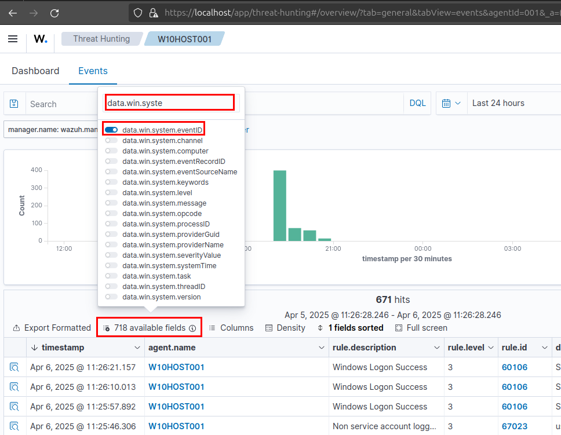Image resolution: width=561 pixels, height=435 pixels.
Task: Open the calendar date quick menu
Action: [x=451, y=103]
